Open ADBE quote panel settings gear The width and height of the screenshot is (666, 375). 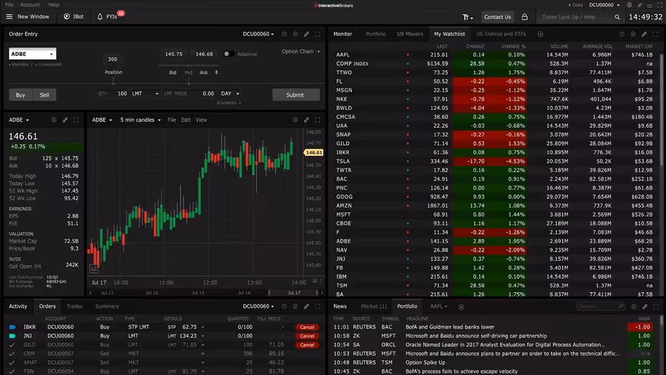[54, 120]
